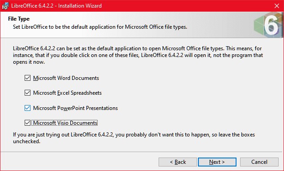Viewport: 284px width, 171px height.
Task: Uncheck the Microsoft Word Documents checkbox
Action: pos(27,78)
